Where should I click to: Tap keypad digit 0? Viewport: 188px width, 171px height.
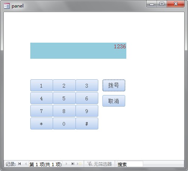(64, 123)
